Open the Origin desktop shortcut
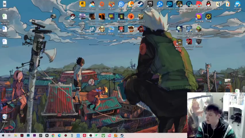The width and height of the screenshot is (245, 138). tap(102, 4)
